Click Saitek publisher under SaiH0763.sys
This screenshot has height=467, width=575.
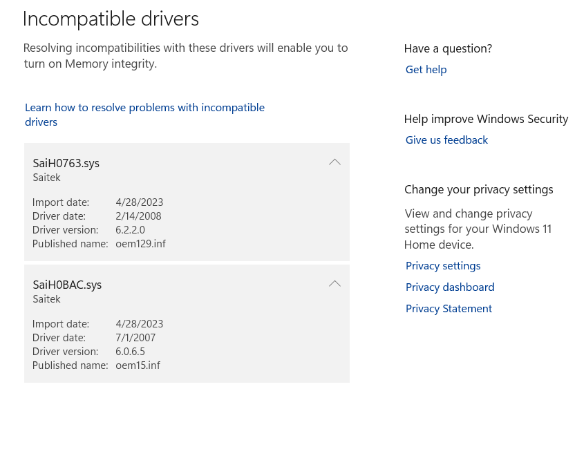[x=46, y=178]
